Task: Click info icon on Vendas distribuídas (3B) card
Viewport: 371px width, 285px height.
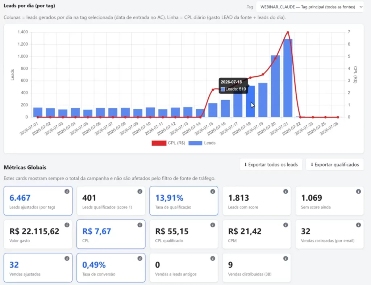Action: point(285,259)
